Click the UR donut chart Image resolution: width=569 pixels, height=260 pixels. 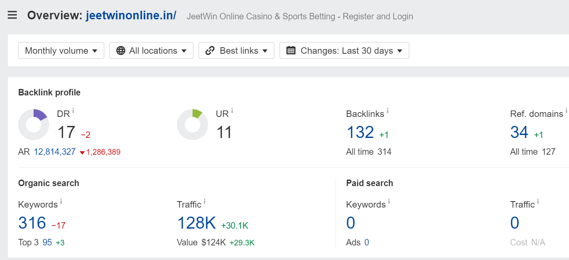click(193, 125)
